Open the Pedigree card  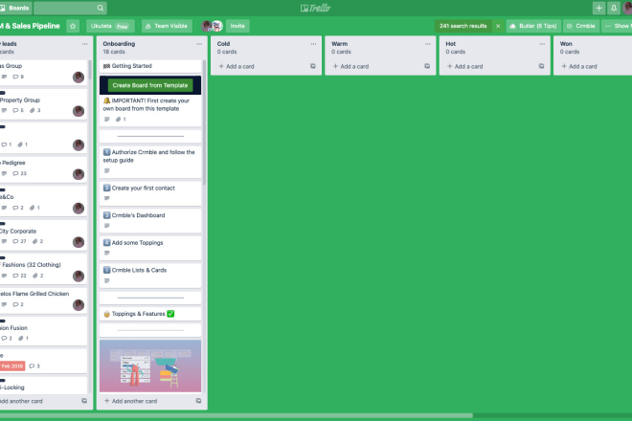(42, 169)
